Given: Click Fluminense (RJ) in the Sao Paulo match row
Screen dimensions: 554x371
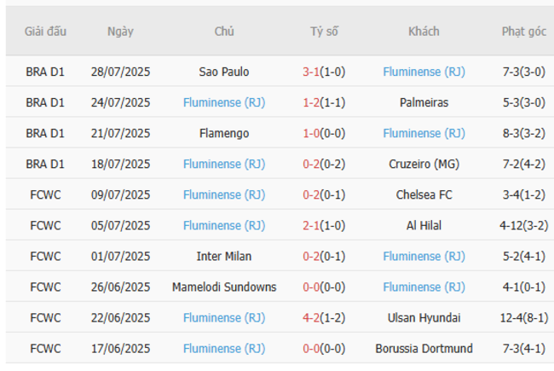Looking at the screenshot, I should 424,72.
